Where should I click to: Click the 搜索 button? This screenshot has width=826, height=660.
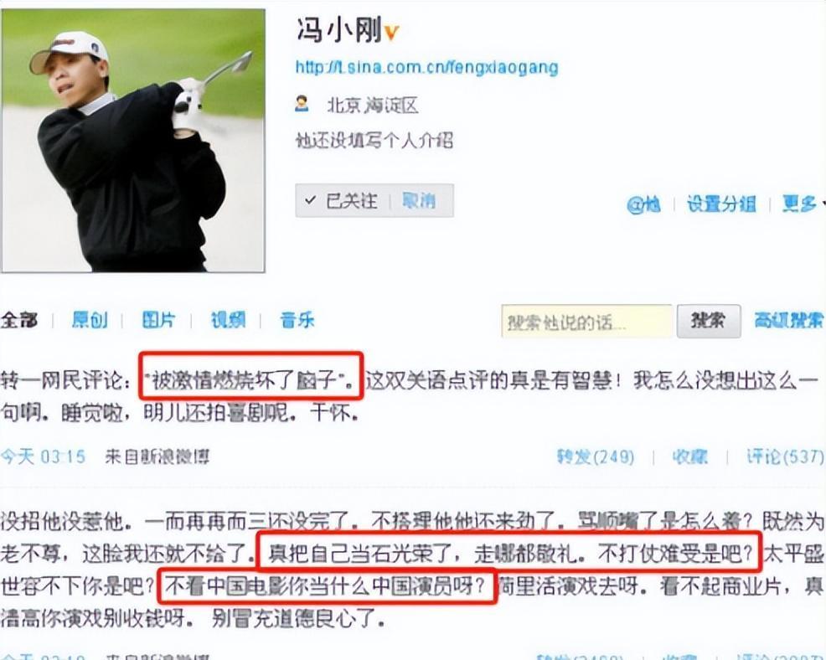(709, 321)
